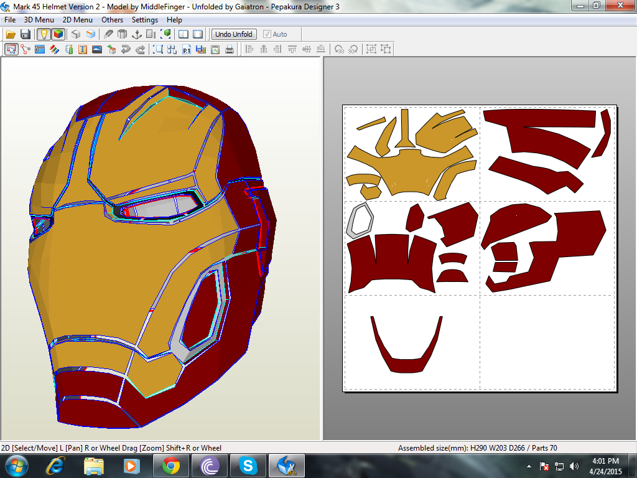Open the 3D Menu

[x=39, y=20]
